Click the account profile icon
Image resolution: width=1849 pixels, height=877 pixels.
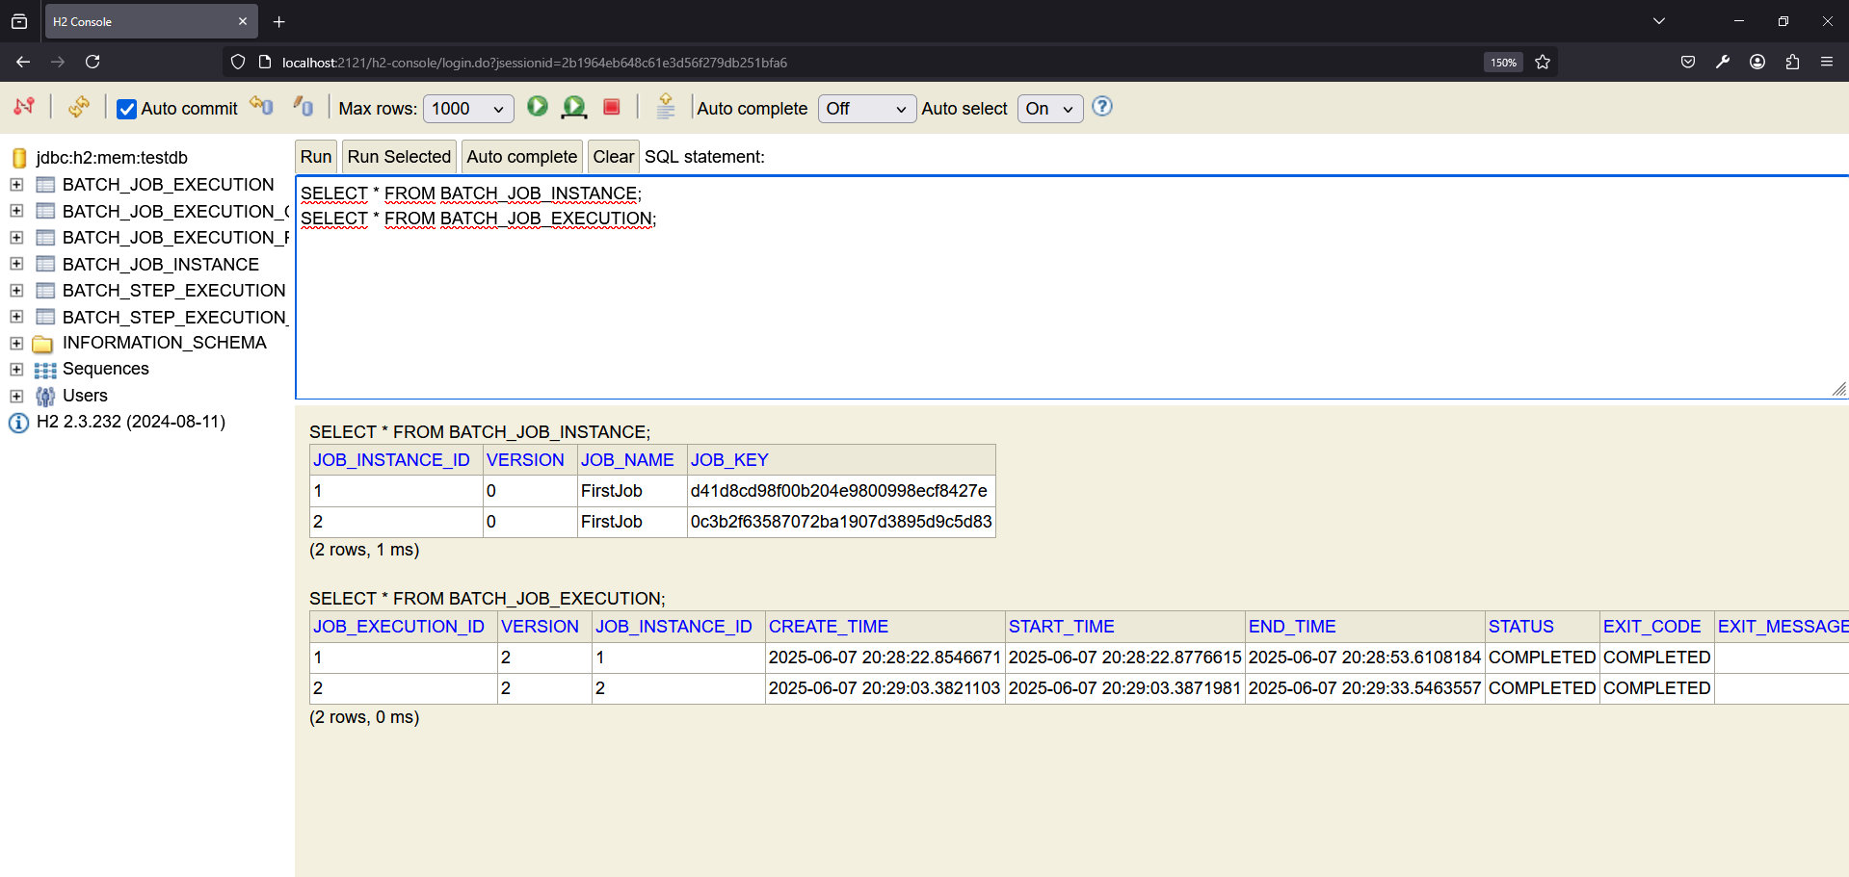tap(1757, 62)
